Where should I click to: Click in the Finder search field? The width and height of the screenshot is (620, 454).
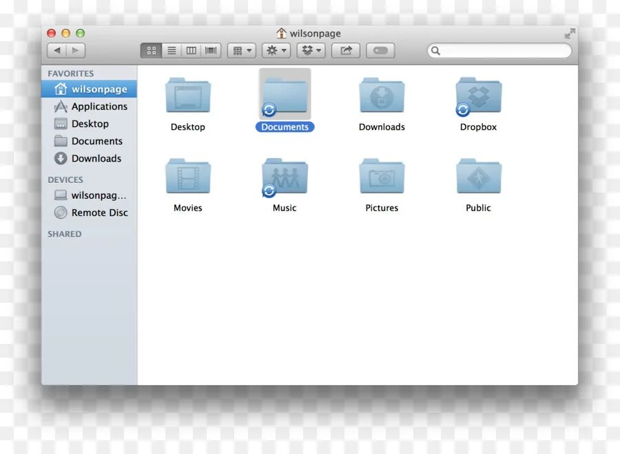tap(499, 50)
